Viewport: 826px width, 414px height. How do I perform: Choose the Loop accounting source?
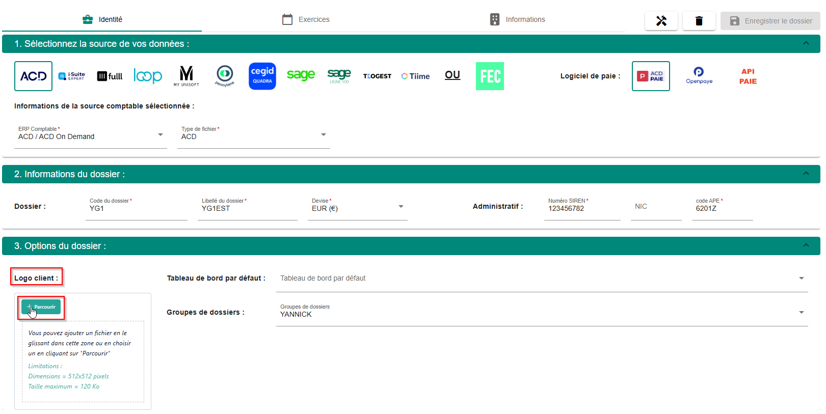coord(148,76)
